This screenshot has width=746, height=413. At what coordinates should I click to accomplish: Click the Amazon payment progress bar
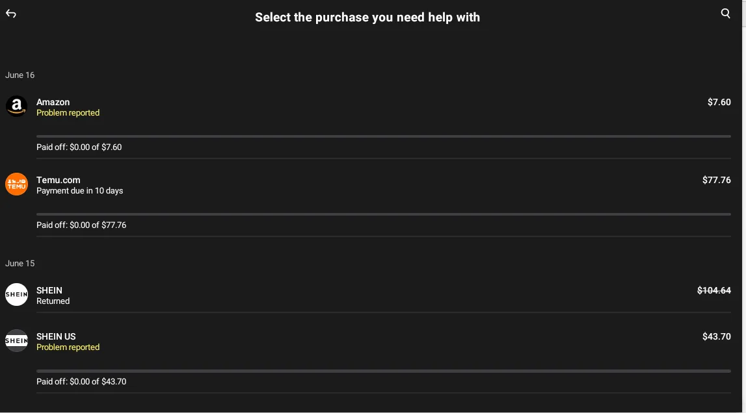click(384, 136)
